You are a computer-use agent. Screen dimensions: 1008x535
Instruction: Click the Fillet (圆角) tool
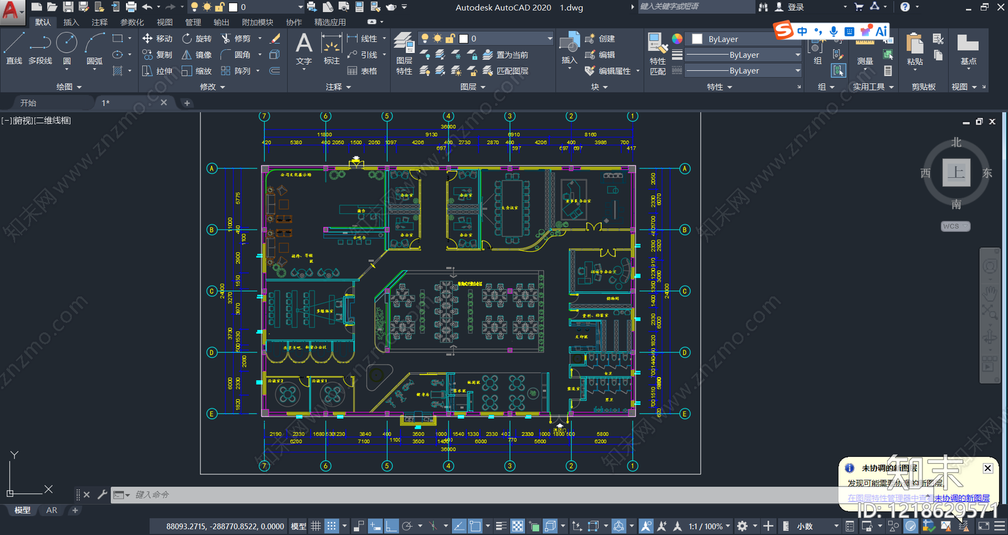pyautogui.click(x=236, y=55)
